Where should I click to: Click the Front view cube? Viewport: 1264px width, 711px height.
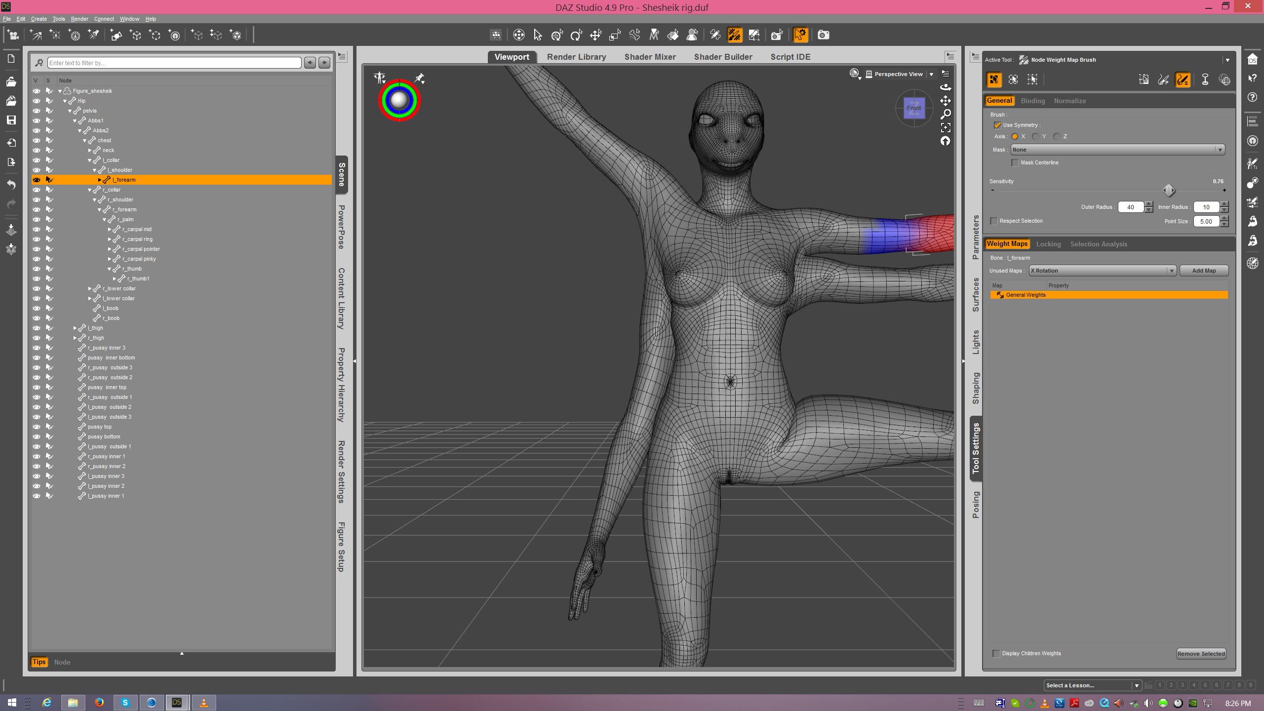point(913,108)
